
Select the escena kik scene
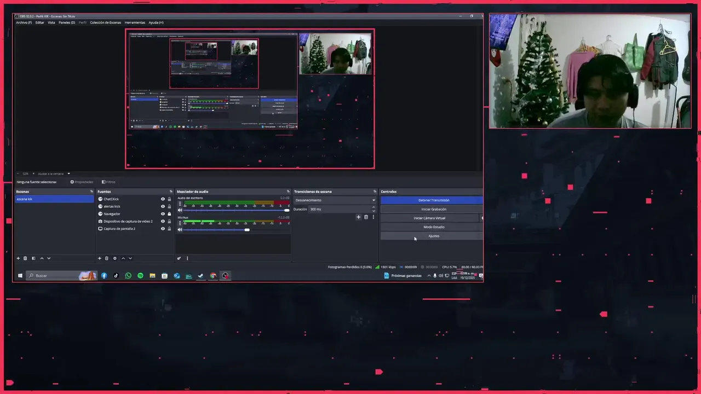point(54,199)
